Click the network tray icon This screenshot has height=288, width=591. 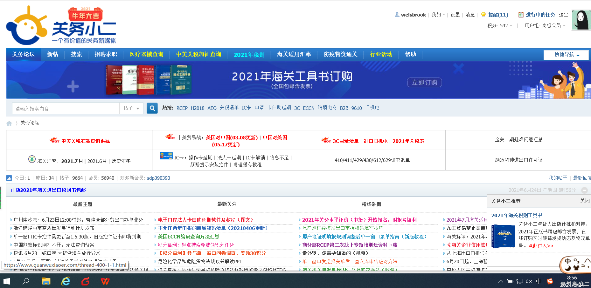(x=520, y=281)
